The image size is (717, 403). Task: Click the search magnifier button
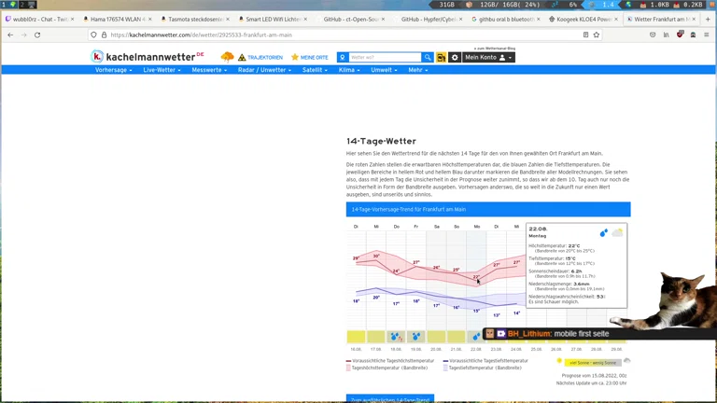tap(428, 57)
